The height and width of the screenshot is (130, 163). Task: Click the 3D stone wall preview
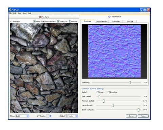pos(44,68)
